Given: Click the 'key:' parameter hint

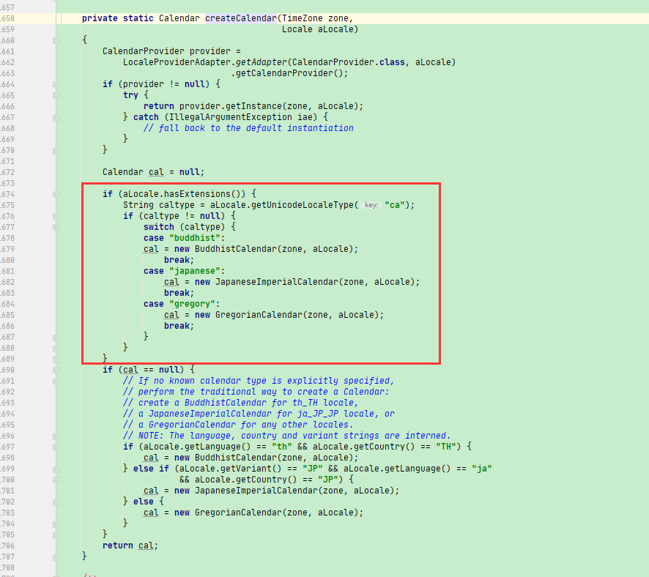Looking at the screenshot, I should [371, 205].
